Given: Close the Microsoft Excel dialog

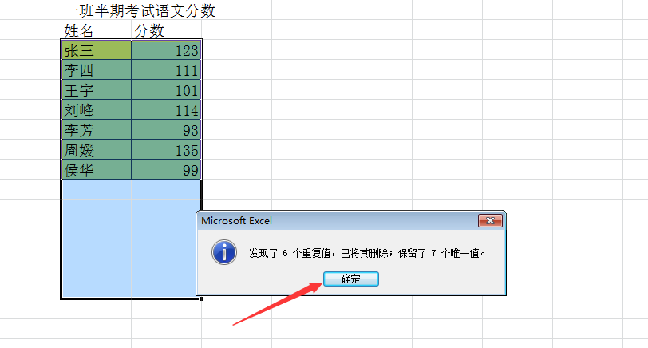Looking at the screenshot, I should 490,221.
